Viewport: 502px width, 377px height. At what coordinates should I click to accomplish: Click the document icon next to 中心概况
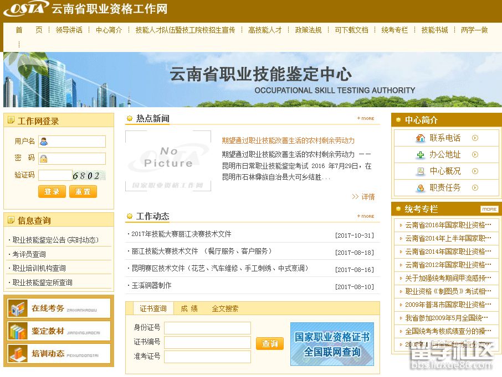[421, 170]
